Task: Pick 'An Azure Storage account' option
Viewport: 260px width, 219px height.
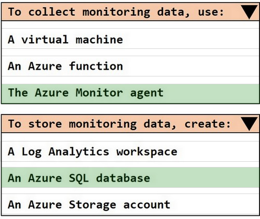Action: pyautogui.click(x=131, y=204)
